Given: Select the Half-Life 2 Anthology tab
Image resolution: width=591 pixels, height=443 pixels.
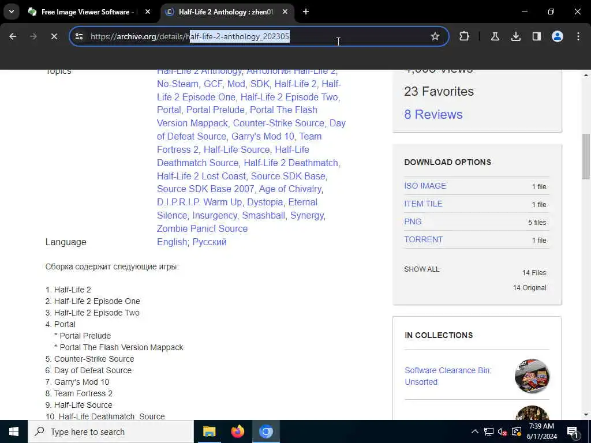Looking at the screenshot, I should click(x=226, y=12).
